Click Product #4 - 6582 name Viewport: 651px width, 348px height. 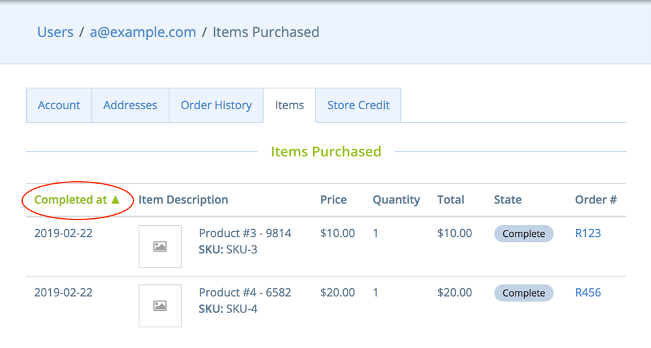(x=245, y=293)
